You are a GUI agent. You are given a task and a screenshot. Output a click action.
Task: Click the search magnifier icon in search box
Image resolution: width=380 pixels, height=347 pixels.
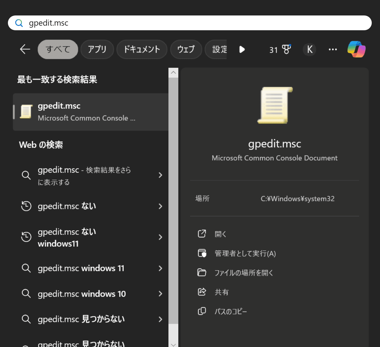tap(19, 23)
